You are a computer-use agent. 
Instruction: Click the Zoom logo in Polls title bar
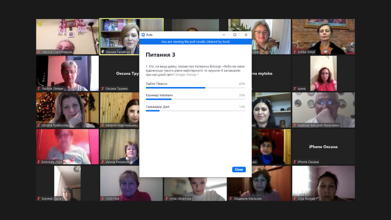[143, 35]
